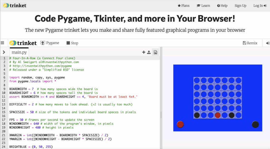
Task: Click the Sign Up link
Action: coord(240,6)
